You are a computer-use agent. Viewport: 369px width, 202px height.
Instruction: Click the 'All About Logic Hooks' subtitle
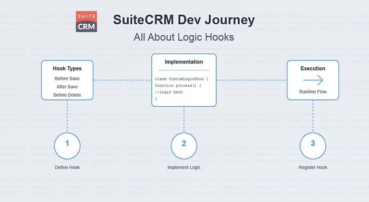184,37
